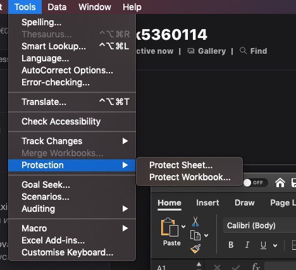Select the Format Painter brush icon
The height and width of the screenshot is (270, 296).
[x=195, y=249]
